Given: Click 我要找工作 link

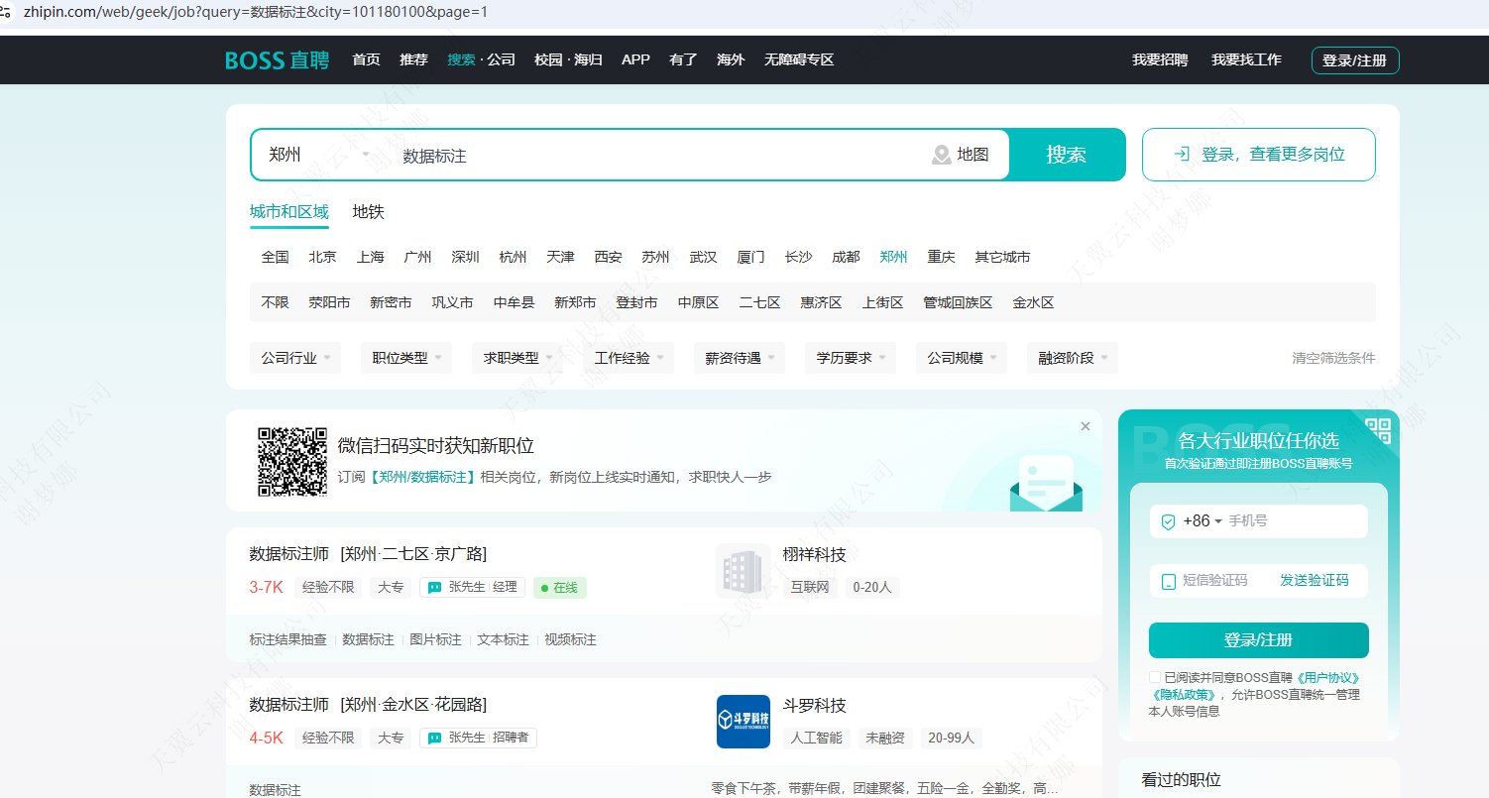Looking at the screenshot, I should 1246,59.
